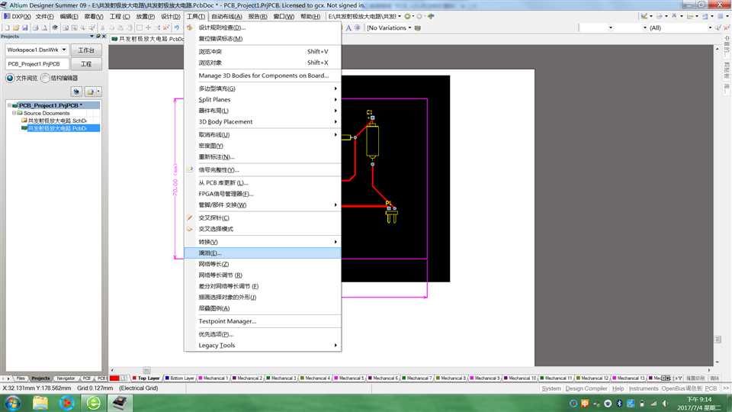Expand the 3D Body Placement submenu
732x412 pixels.
pyautogui.click(x=263, y=121)
